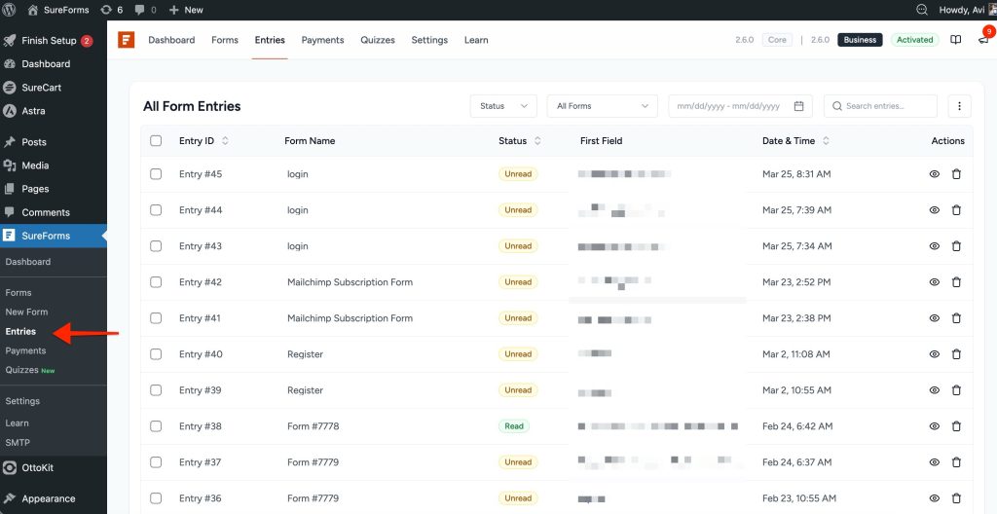Screen dimensions: 997x514
Task: Open the admin bar search icon
Action: [x=921, y=10]
